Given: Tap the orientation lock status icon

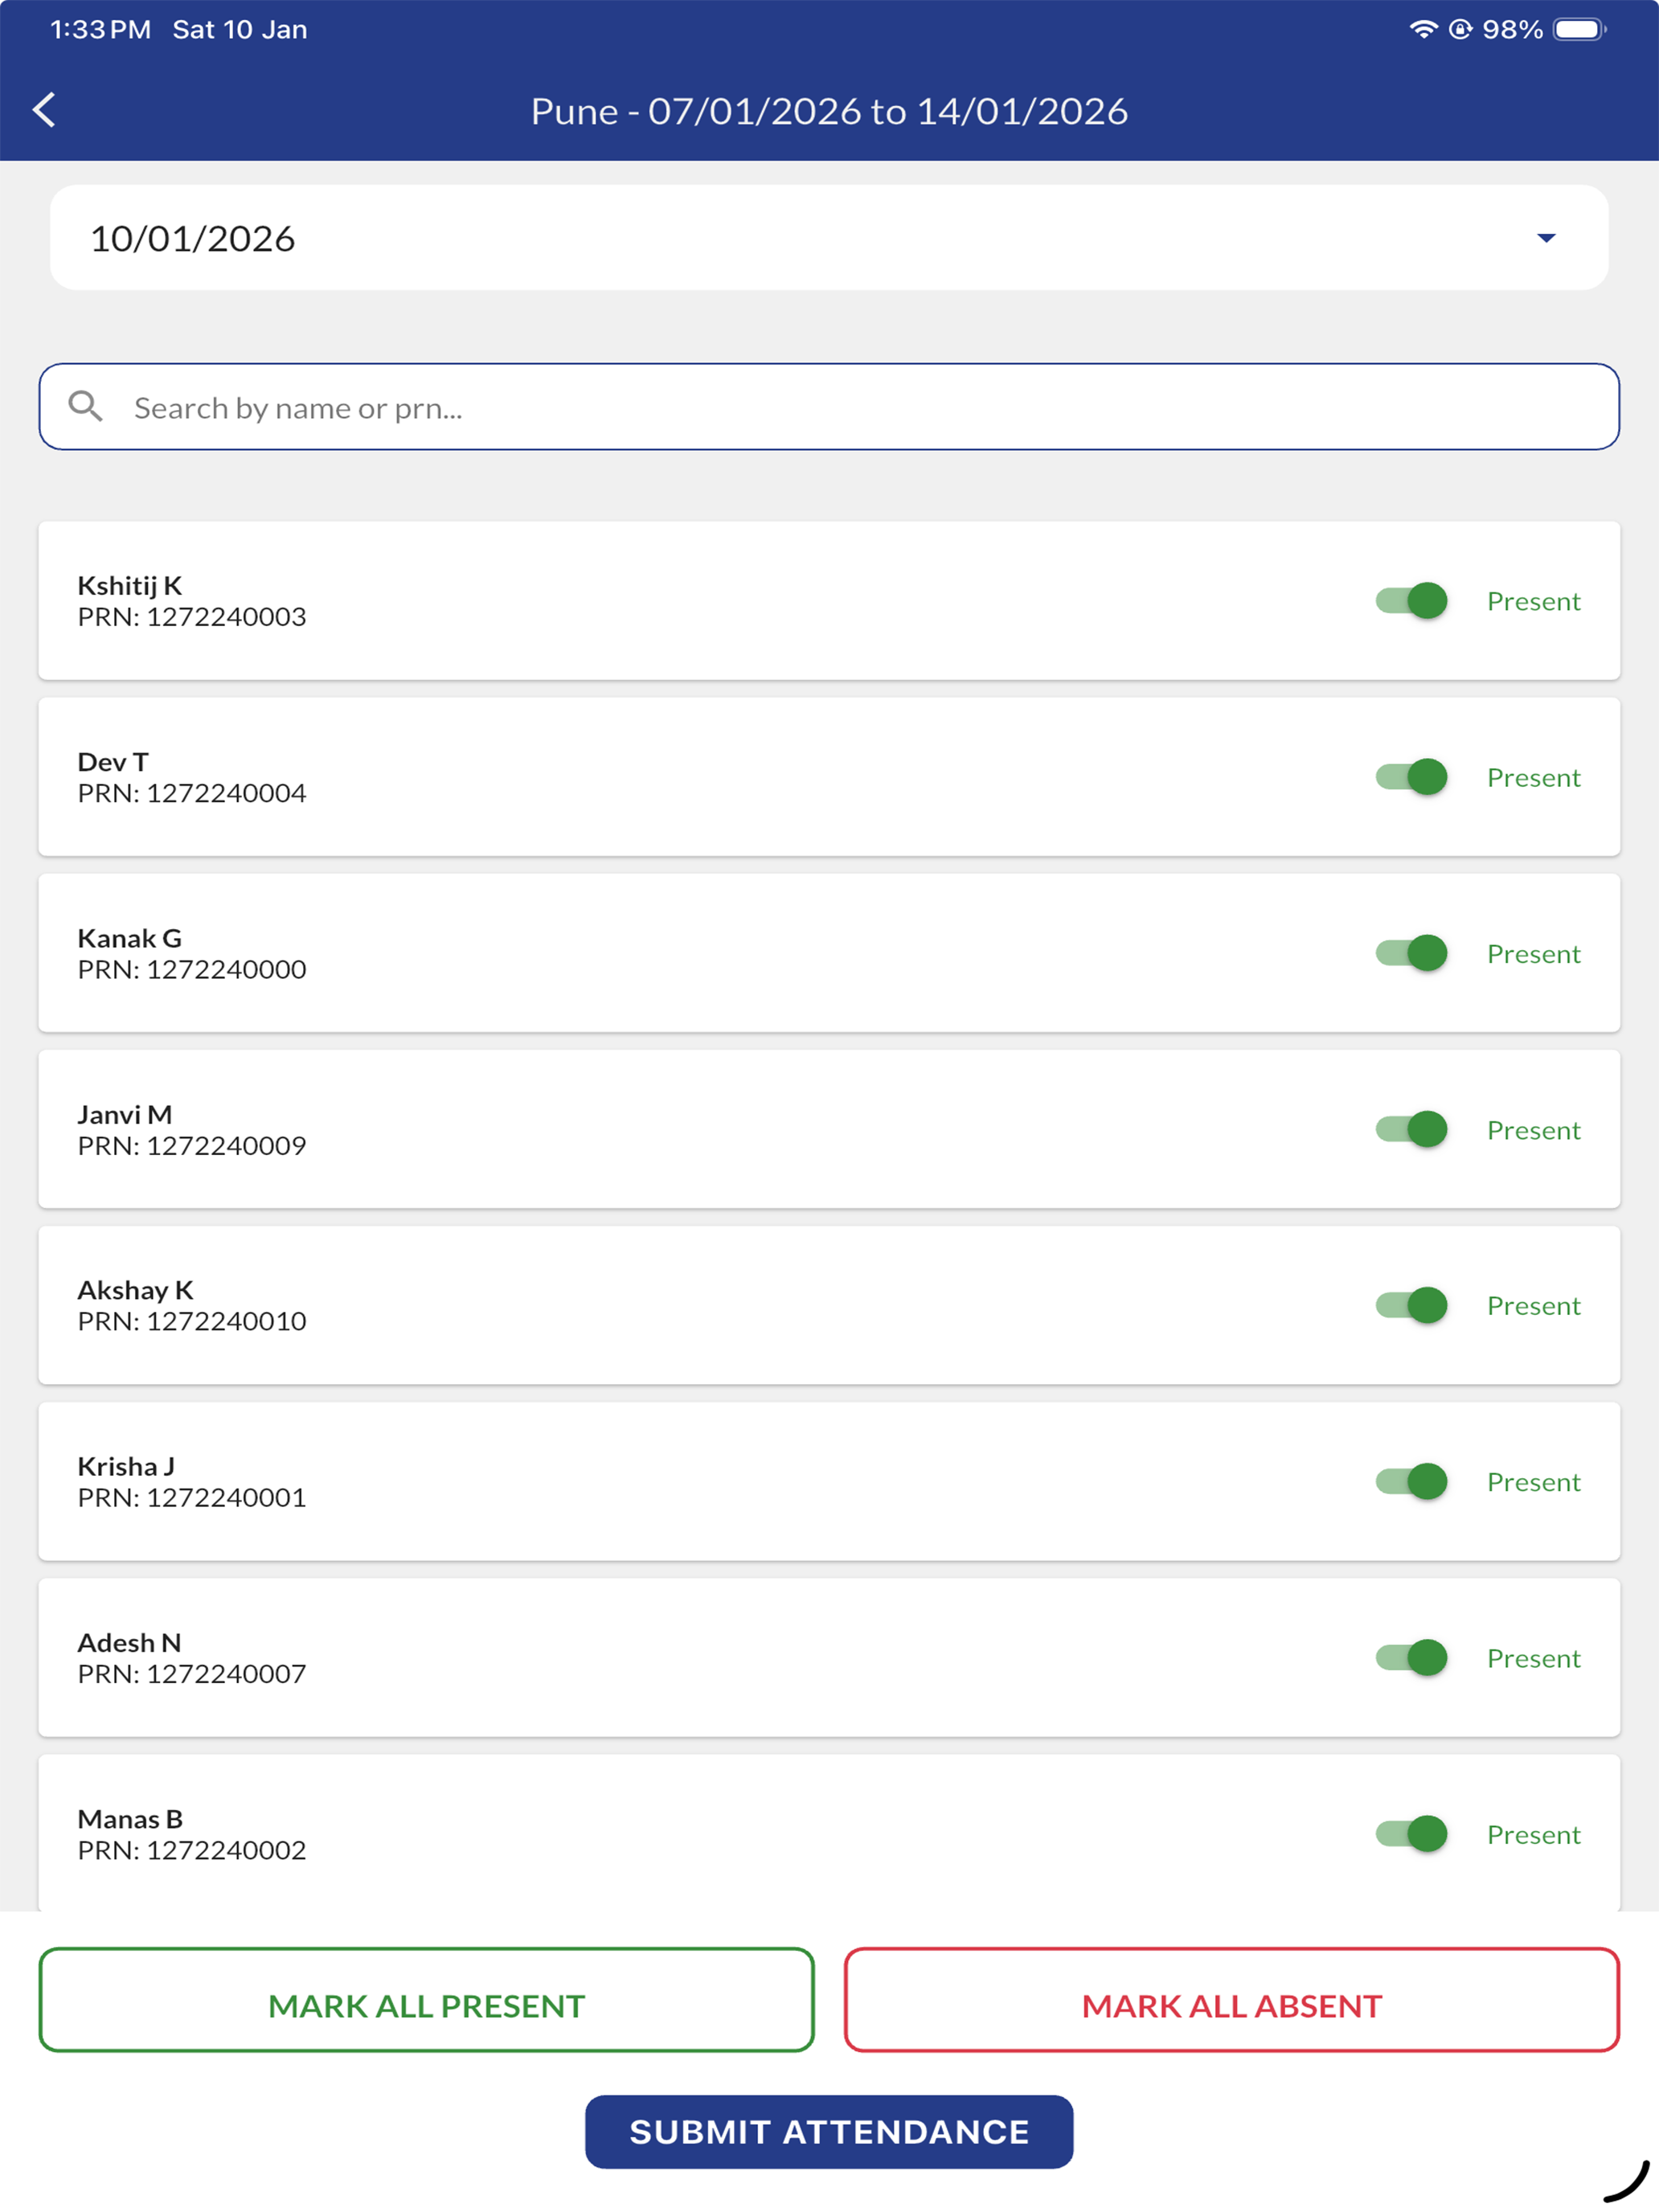Looking at the screenshot, I should pyautogui.click(x=1460, y=29).
